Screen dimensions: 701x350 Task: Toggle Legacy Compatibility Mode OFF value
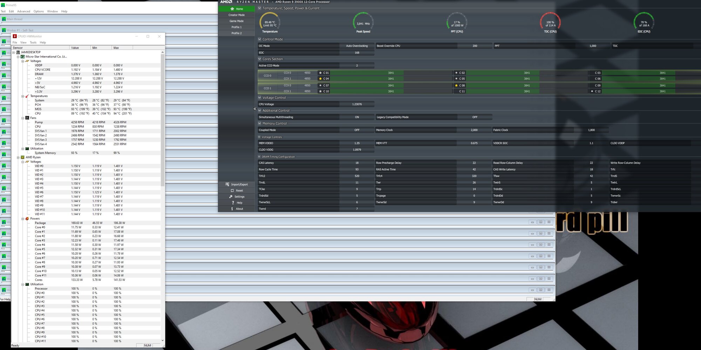click(474, 117)
